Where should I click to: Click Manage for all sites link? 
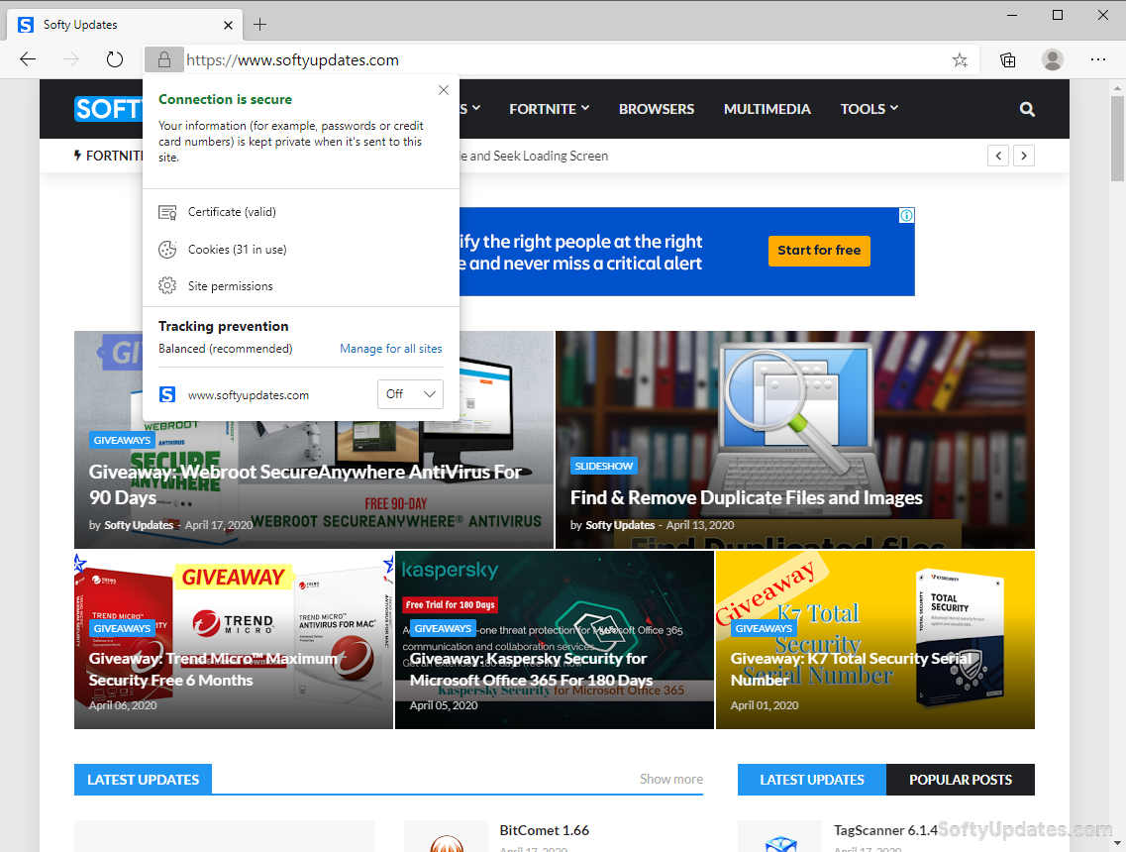click(390, 349)
